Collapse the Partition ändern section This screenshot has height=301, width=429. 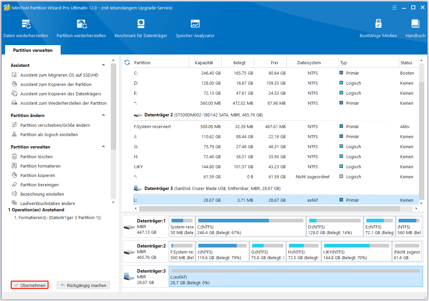[103, 115]
